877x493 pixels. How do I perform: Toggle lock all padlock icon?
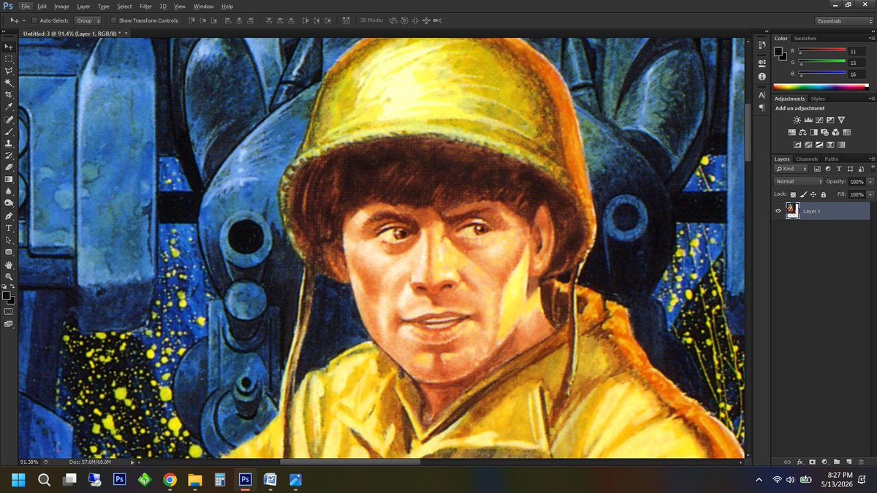pyautogui.click(x=823, y=194)
